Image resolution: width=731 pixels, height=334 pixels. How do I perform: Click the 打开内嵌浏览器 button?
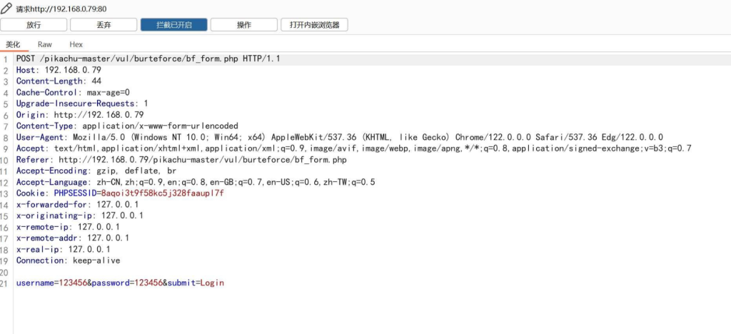coord(315,25)
